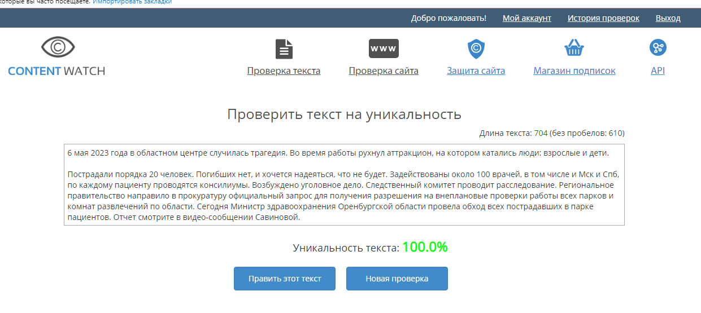
Task: Click the blue API circle icon
Action: pyautogui.click(x=658, y=48)
